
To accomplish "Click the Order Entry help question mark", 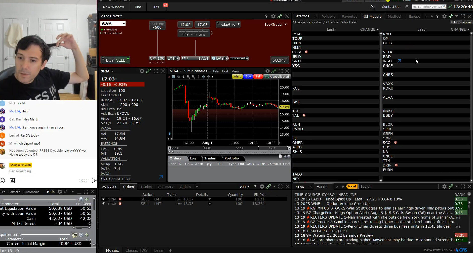I will click(266, 16).
